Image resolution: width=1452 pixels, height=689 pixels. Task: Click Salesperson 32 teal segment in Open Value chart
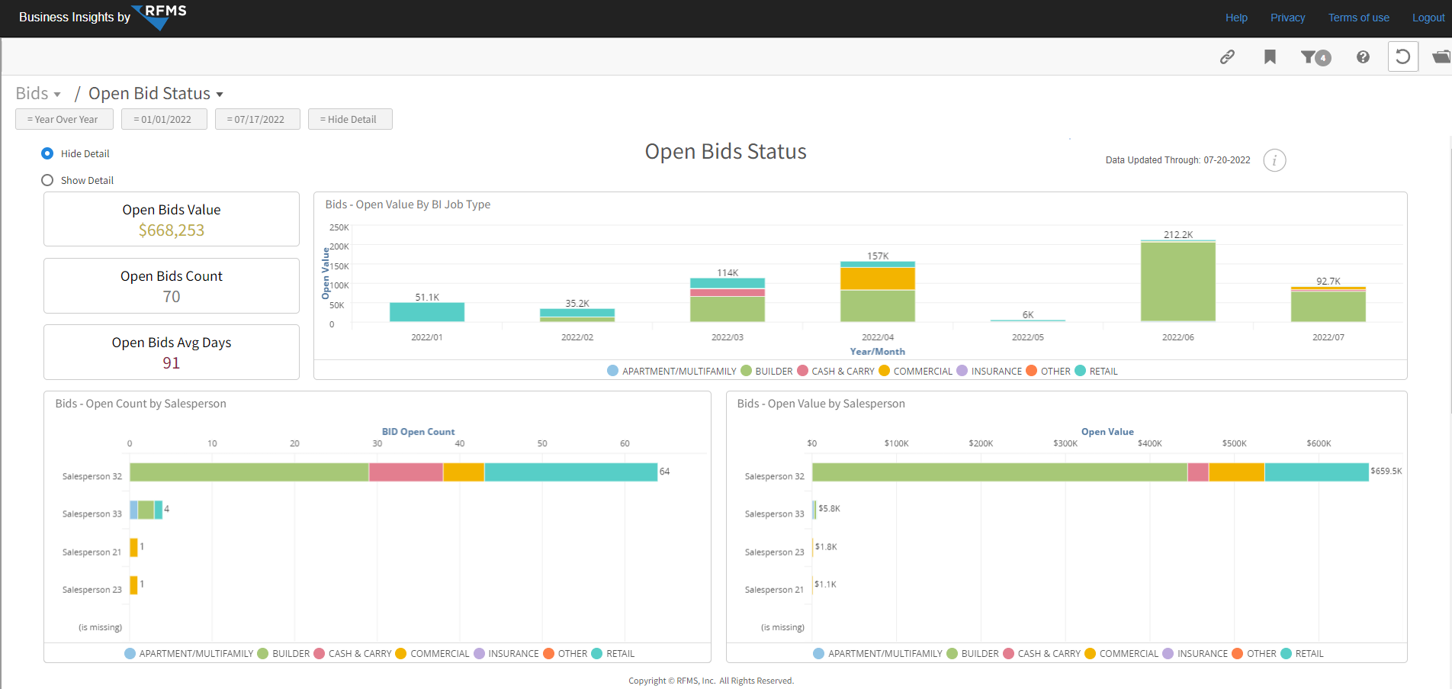1316,472
